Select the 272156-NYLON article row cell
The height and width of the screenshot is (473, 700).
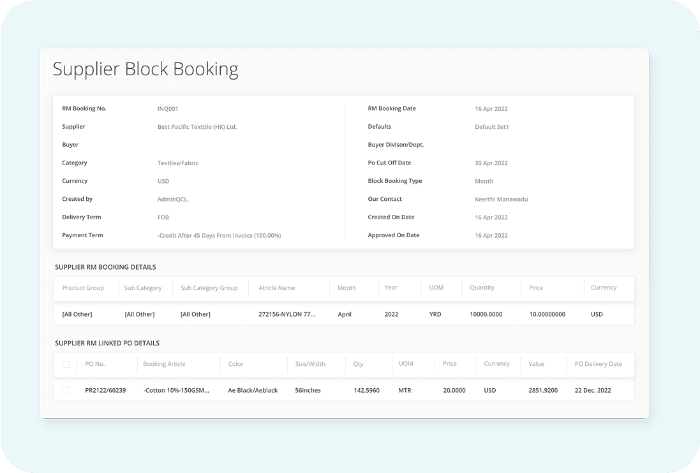(x=287, y=314)
